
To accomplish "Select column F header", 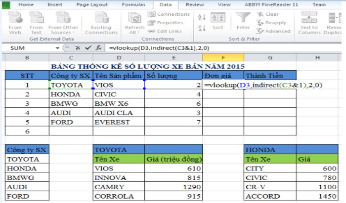I will click(x=223, y=57).
